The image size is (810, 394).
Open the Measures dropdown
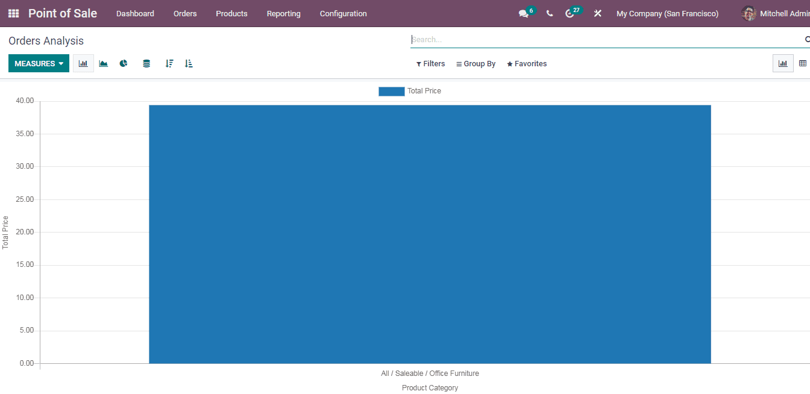click(39, 63)
